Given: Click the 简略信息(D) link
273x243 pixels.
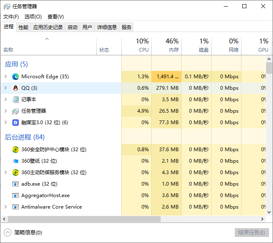Looking at the screenshot, I should [28, 233].
